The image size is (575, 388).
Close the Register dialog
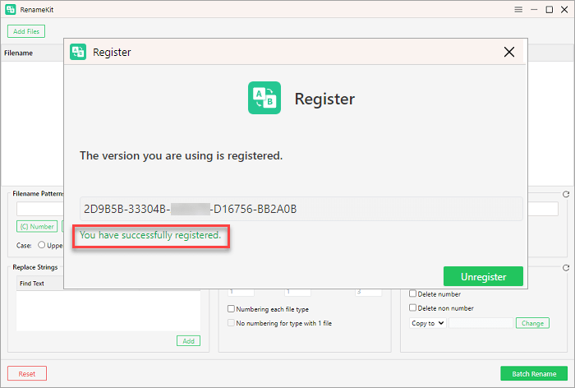[x=509, y=52]
